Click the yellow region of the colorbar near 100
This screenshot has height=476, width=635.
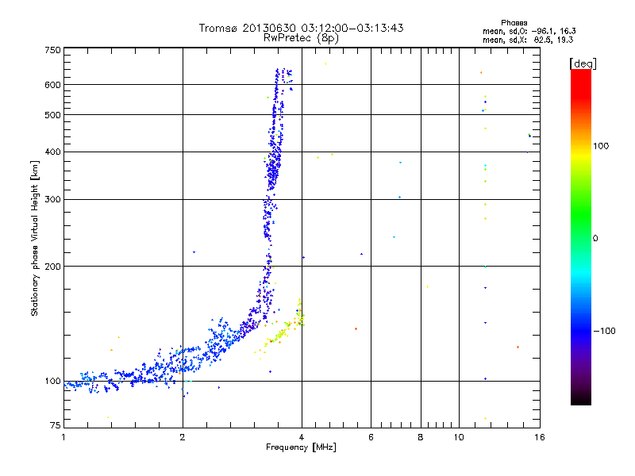click(581, 154)
